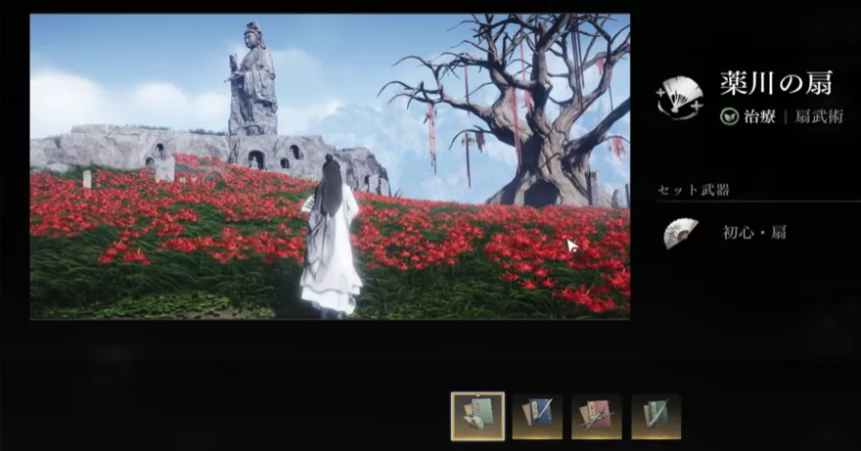Click the small gravestone in flower field
The image size is (861, 451).
(88, 179)
